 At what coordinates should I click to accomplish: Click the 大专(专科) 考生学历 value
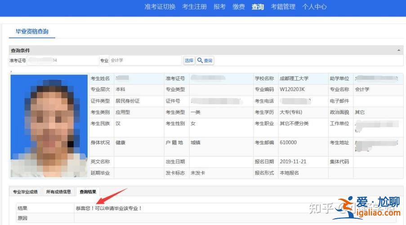pyautogui.click(x=291, y=112)
